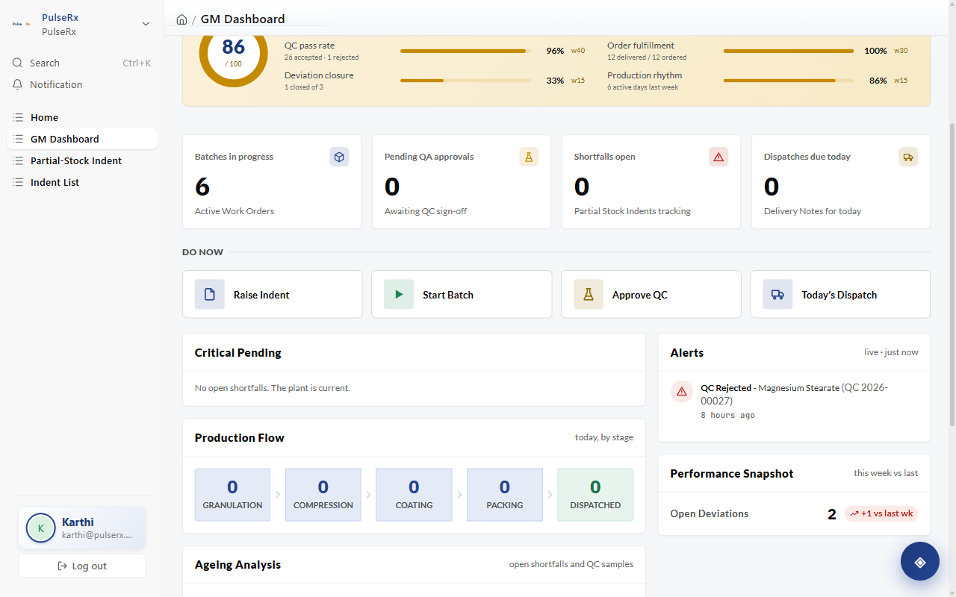Image resolution: width=956 pixels, height=597 pixels.
Task: Open the Karthi user profile card
Action: click(82, 528)
